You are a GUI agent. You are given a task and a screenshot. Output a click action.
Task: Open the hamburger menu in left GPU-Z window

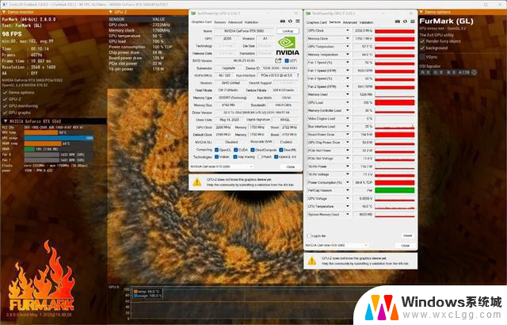[x=298, y=21]
